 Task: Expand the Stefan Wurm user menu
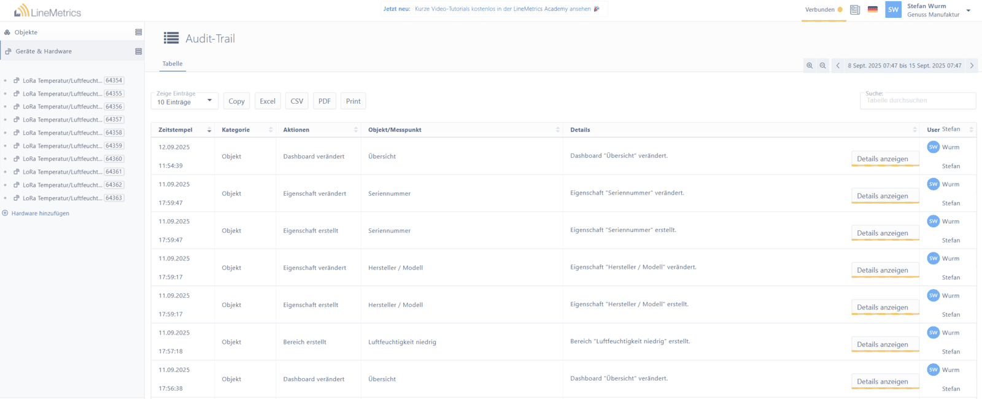point(968,10)
